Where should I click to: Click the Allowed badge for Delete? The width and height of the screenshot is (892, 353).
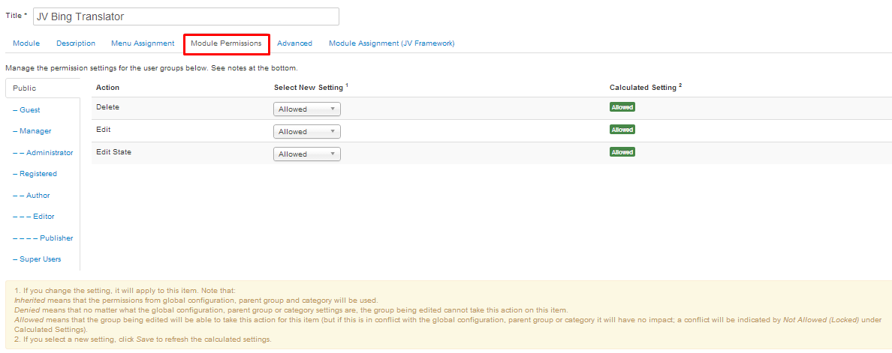(x=622, y=107)
